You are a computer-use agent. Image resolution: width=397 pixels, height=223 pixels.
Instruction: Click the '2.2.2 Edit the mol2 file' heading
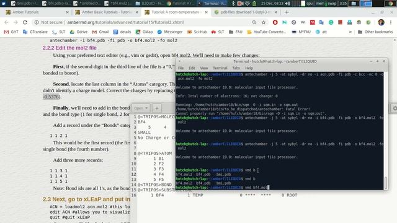[x=69, y=48]
